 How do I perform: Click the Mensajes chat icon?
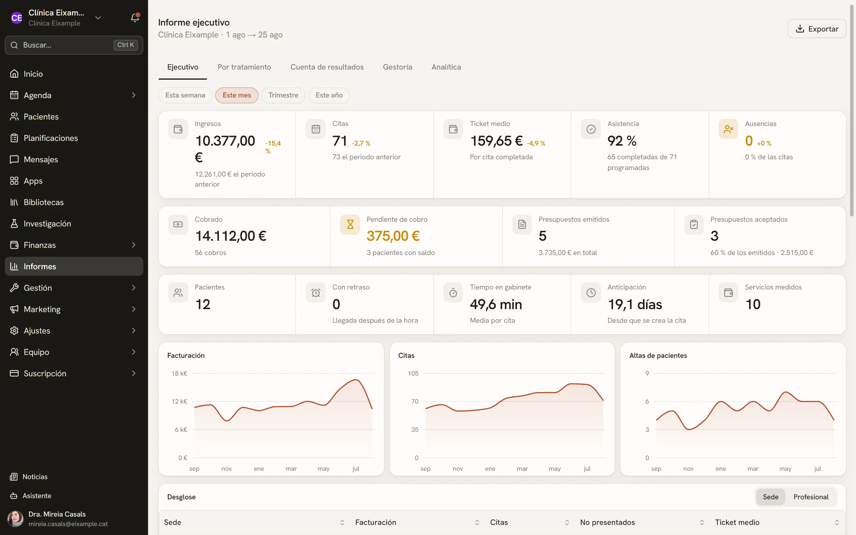click(14, 159)
